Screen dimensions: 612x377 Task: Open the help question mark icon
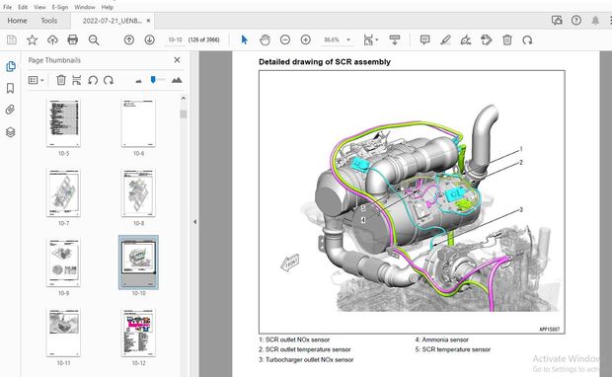click(x=576, y=21)
